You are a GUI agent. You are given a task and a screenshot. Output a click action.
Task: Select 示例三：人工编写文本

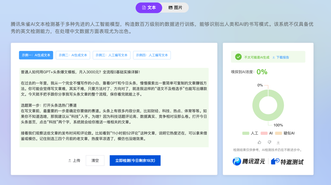(x=112, y=55)
